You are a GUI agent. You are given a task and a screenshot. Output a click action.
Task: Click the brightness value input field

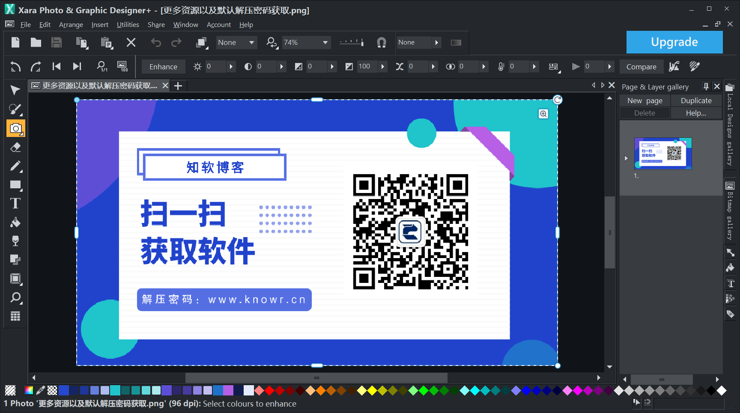tap(215, 66)
